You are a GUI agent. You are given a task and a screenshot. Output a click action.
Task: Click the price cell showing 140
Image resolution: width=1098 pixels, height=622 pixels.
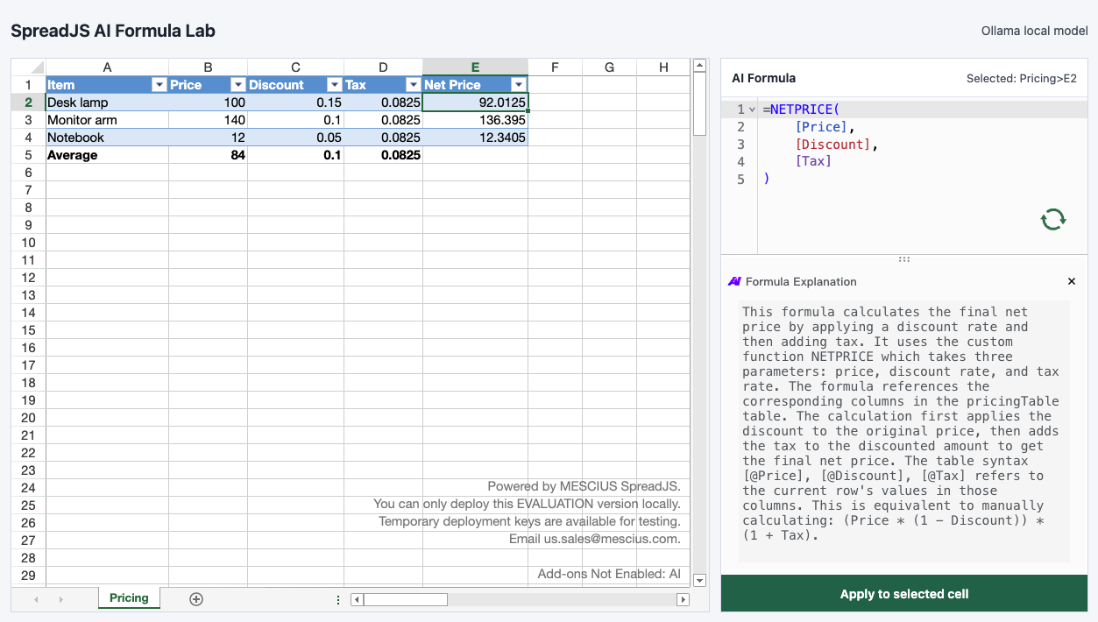click(x=208, y=120)
